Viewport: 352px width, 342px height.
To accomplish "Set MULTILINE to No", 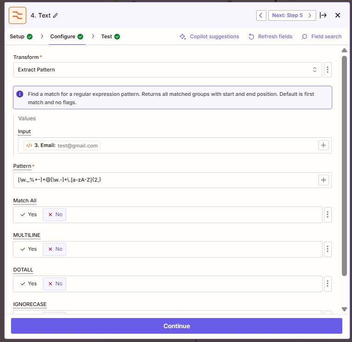I will (x=55, y=249).
